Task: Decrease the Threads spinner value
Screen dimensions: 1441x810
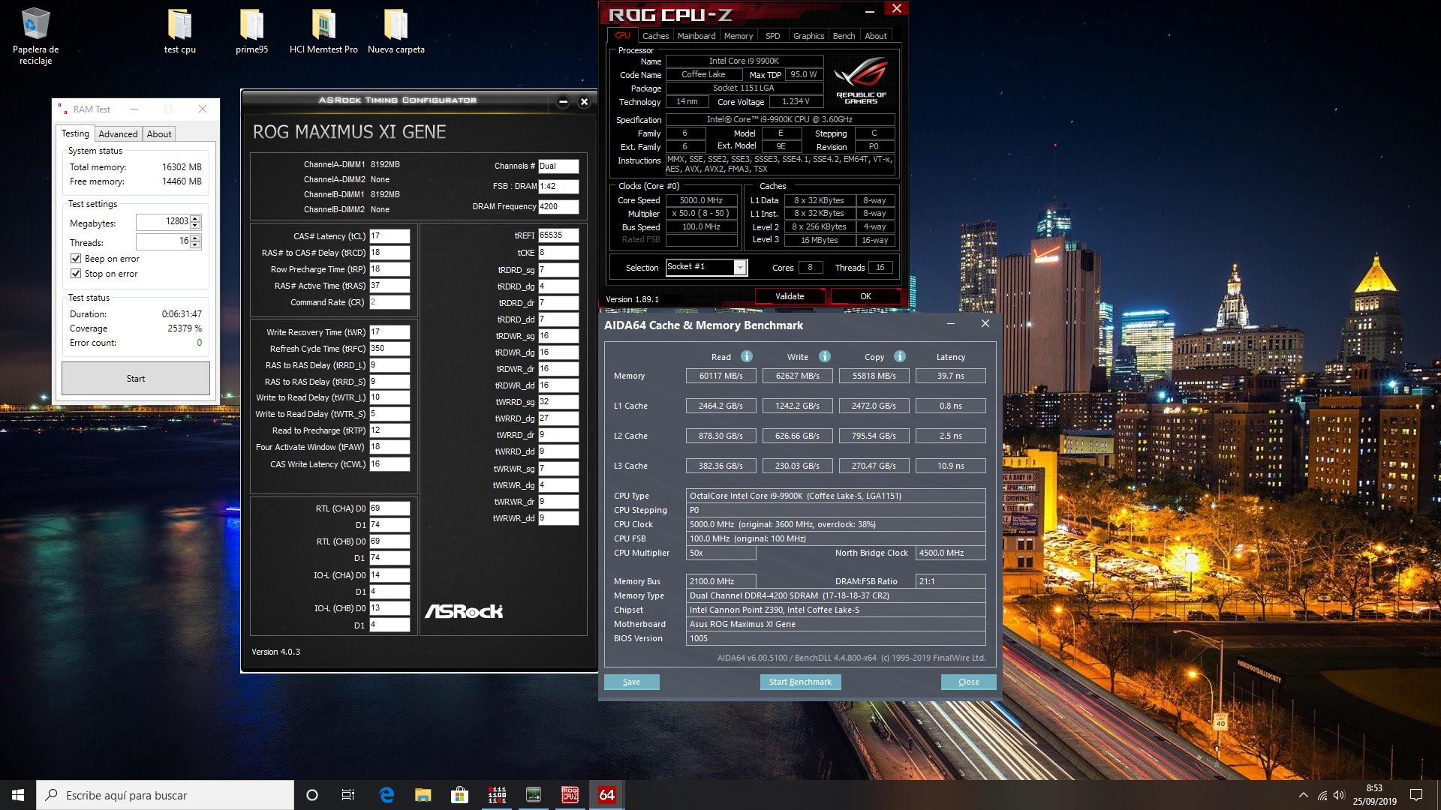Action: 195,245
